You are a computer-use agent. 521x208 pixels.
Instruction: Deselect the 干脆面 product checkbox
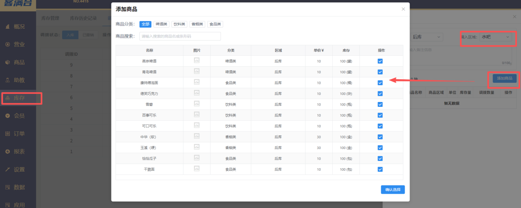pos(380,169)
